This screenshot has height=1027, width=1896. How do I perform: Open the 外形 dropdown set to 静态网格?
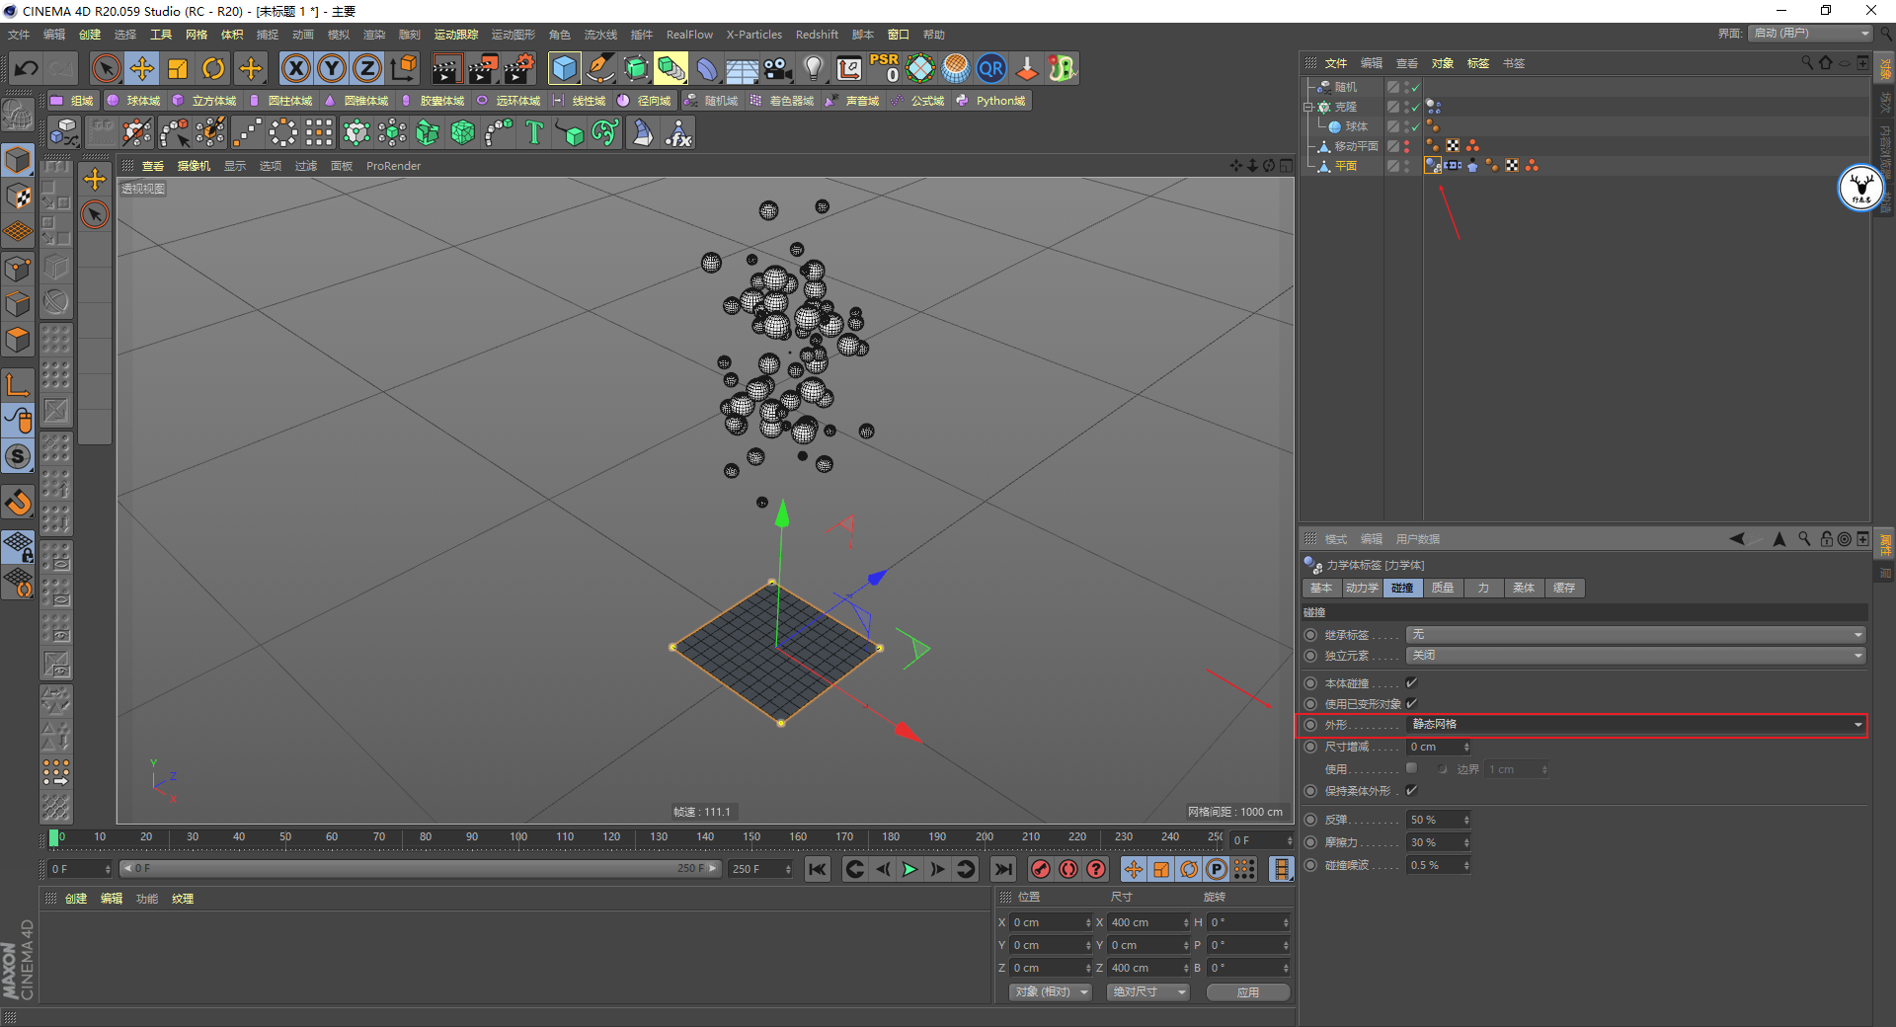point(1635,725)
